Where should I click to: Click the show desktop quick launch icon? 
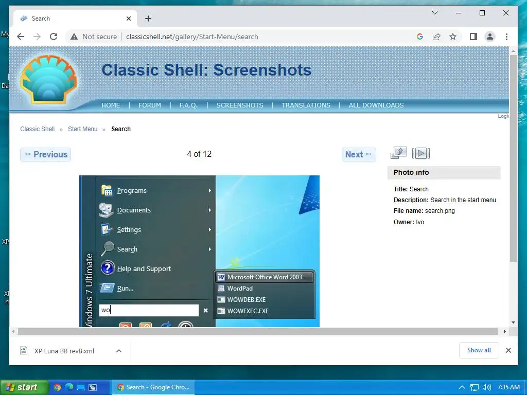[x=81, y=387]
